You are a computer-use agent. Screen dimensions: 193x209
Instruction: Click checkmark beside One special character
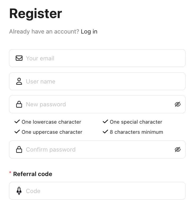[x=106, y=122]
